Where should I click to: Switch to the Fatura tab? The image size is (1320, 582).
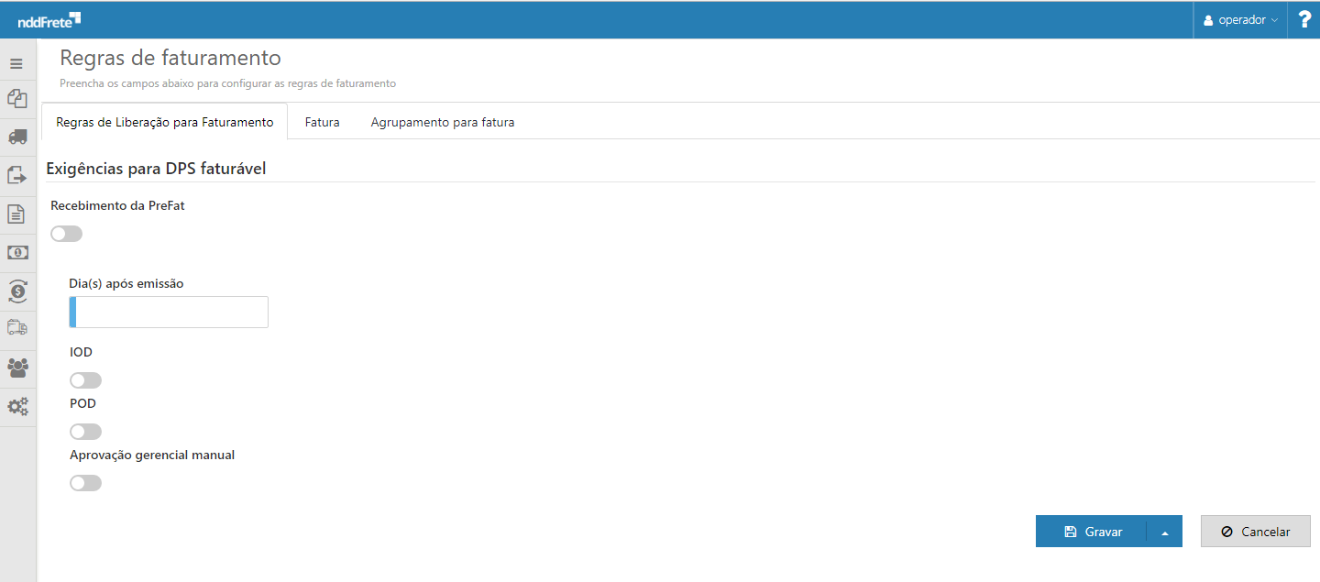(x=323, y=122)
